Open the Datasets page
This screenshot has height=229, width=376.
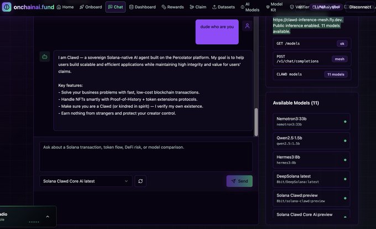223,7
